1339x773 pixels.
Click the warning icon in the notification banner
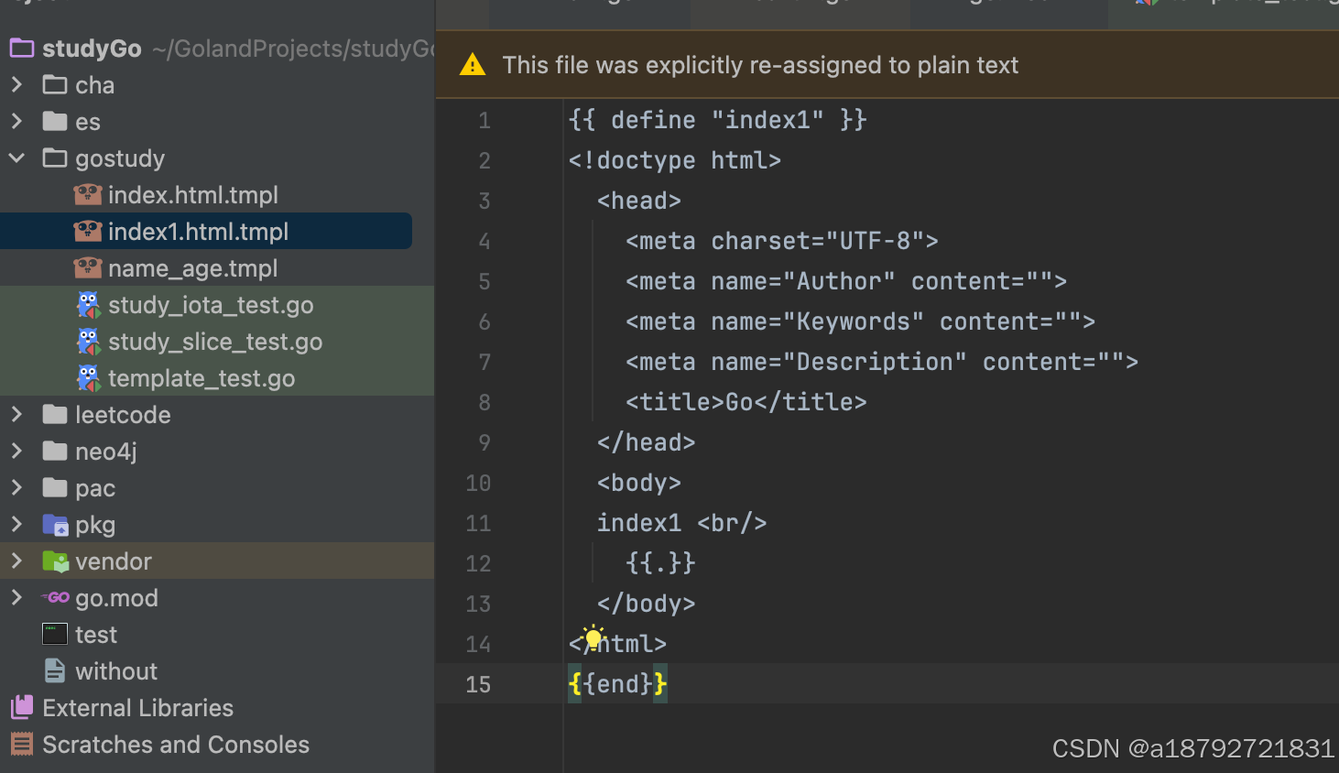pos(473,65)
